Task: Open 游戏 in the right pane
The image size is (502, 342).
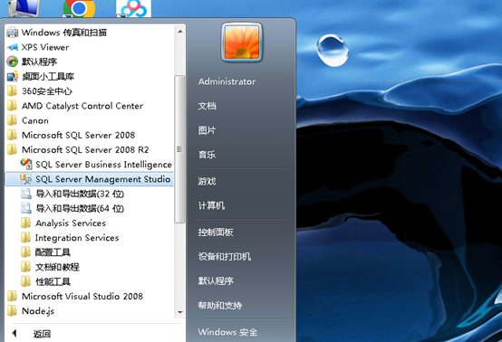Action: pos(207,181)
